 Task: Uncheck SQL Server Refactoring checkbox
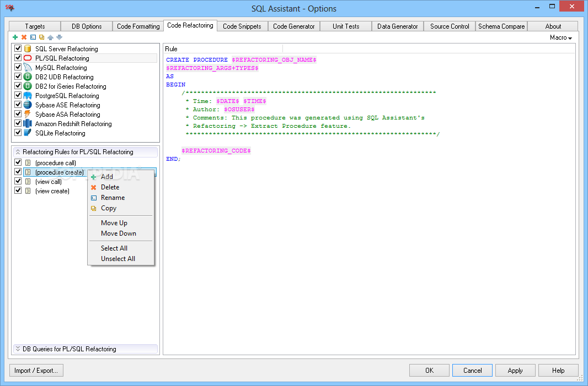[18, 49]
